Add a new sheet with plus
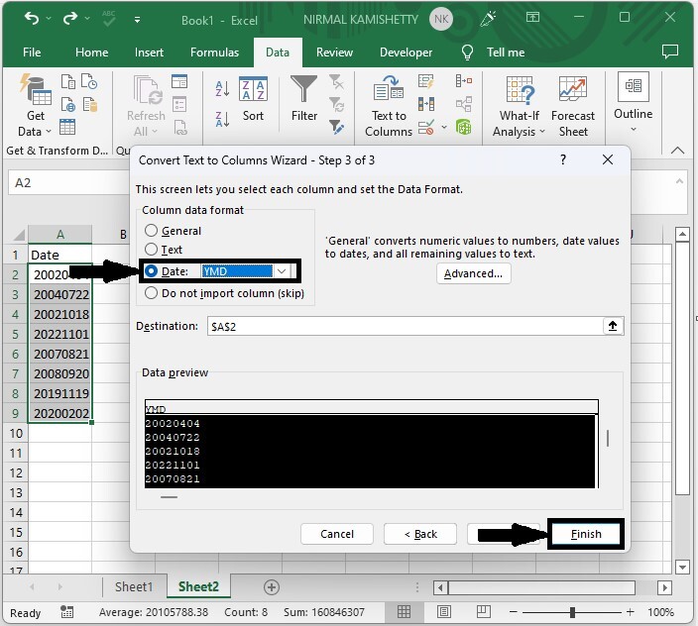The width and height of the screenshot is (698, 626). click(272, 587)
